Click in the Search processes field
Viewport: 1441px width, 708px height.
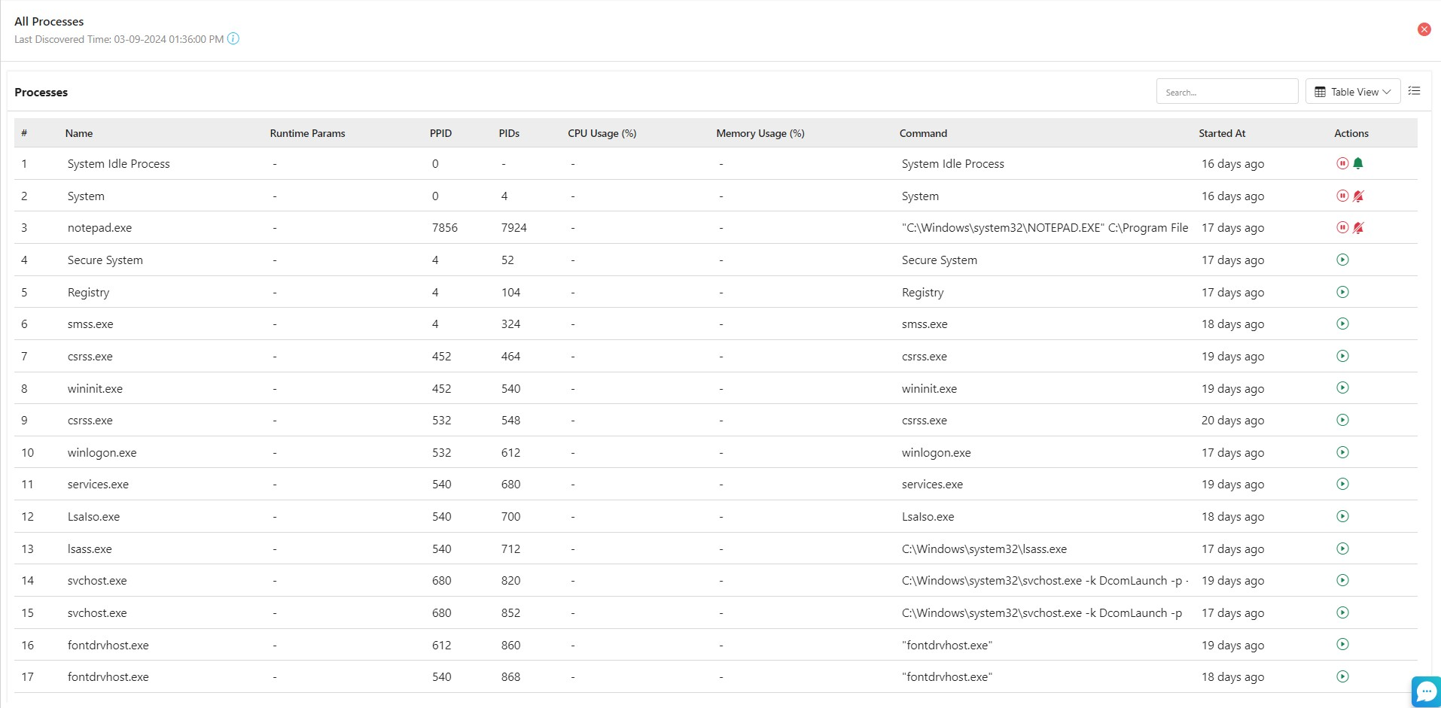click(x=1226, y=92)
